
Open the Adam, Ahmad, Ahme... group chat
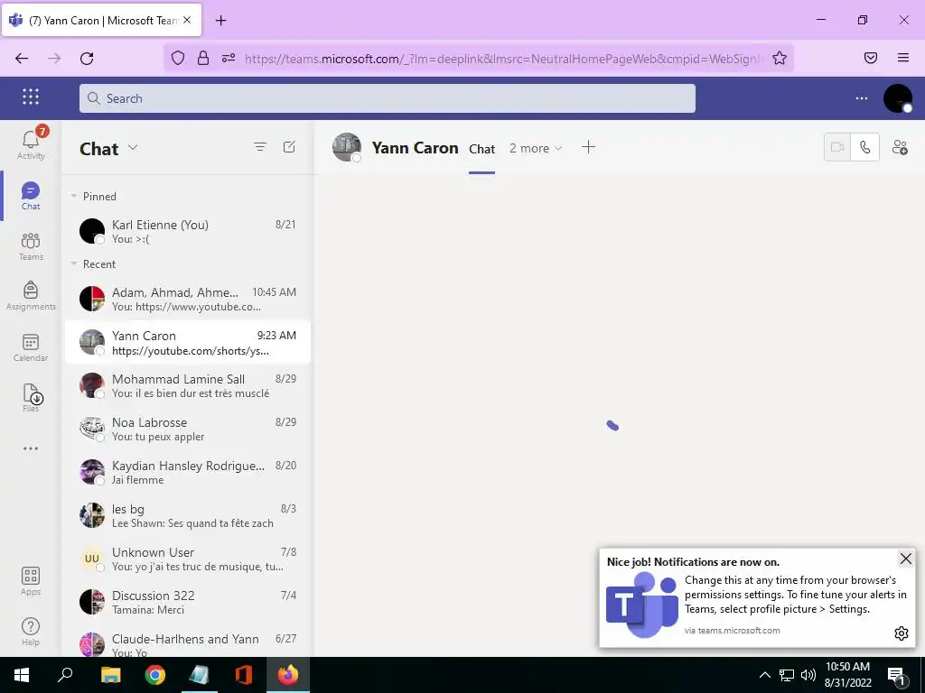(x=188, y=299)
